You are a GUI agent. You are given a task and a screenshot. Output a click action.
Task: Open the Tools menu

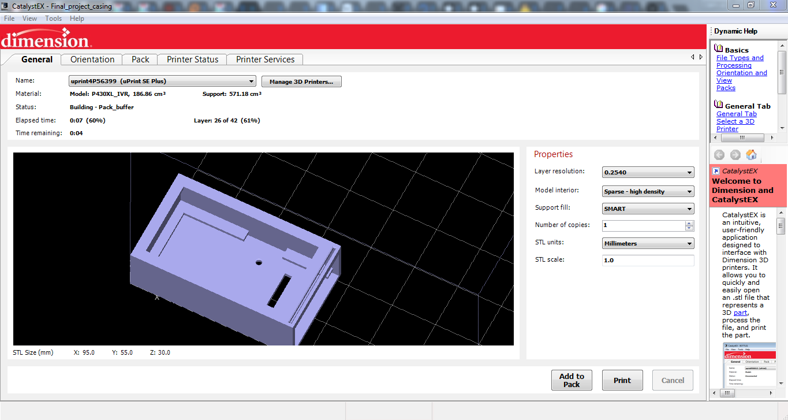pyautogui.click(x=54, y=18)
